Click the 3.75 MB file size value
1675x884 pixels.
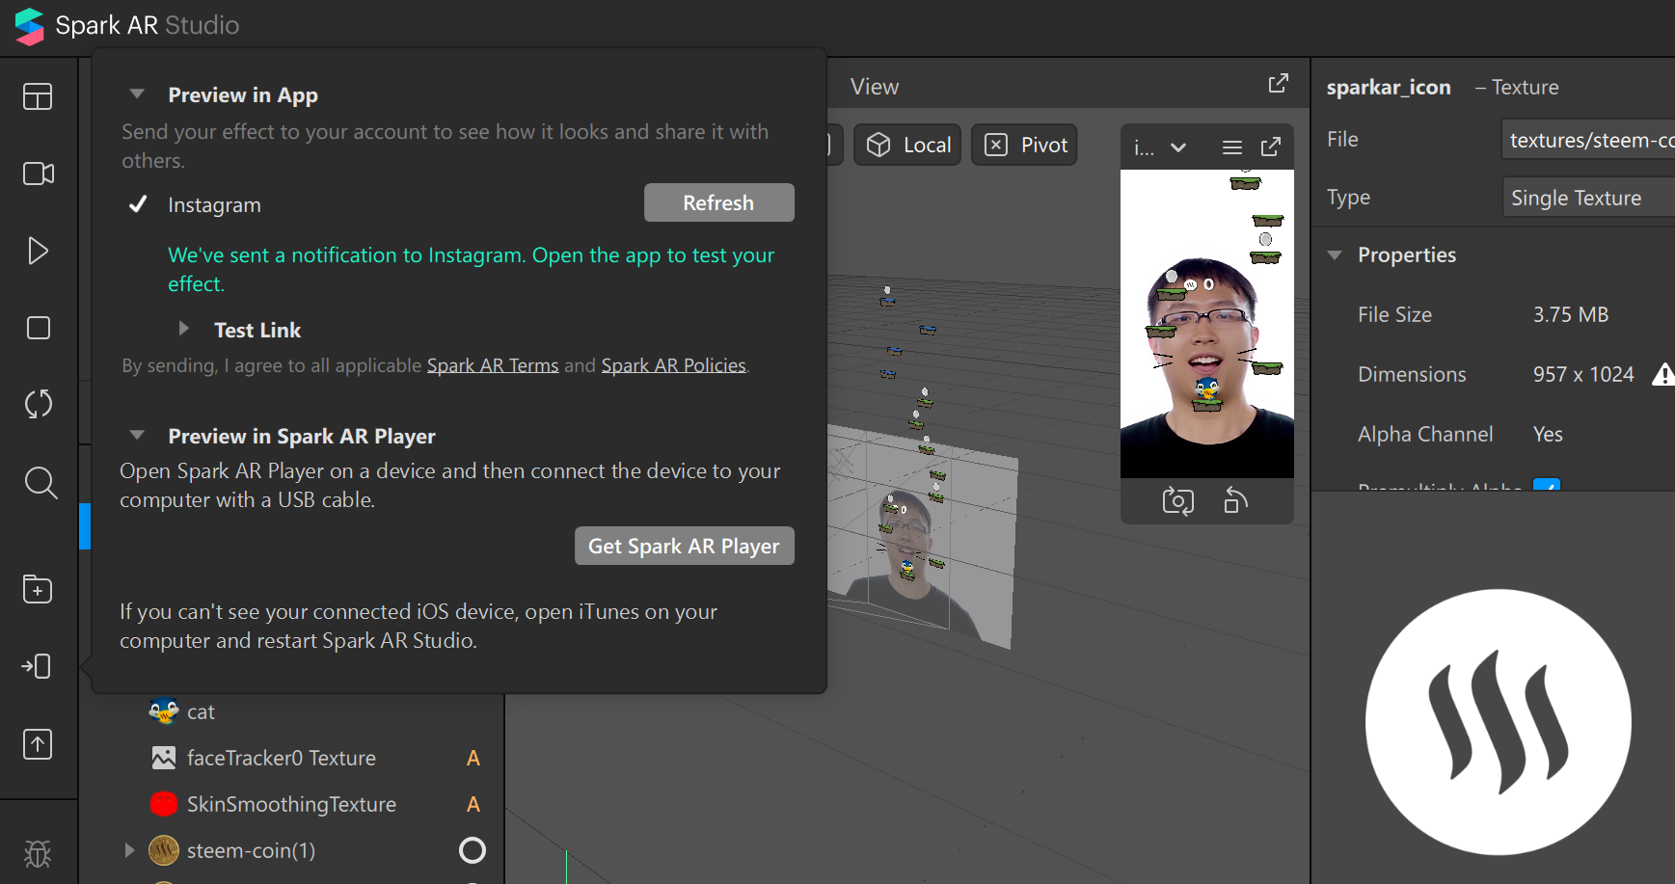click(x=1571, y=314)
